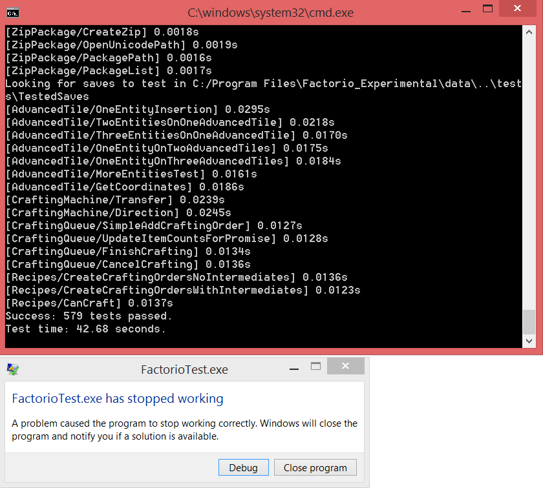Click the FactorioTest.exe dialog title text
The width and height of the screenshot is (543, 488).
(x=184, y=369)
